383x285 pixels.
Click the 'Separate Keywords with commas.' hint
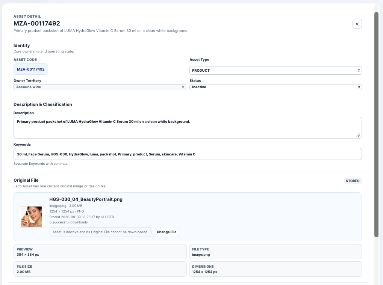pyautogui.click(x=41, y=164)
